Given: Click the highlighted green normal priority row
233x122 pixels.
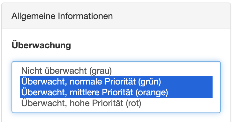Looking at the screenshot, I should pos(116,82).
